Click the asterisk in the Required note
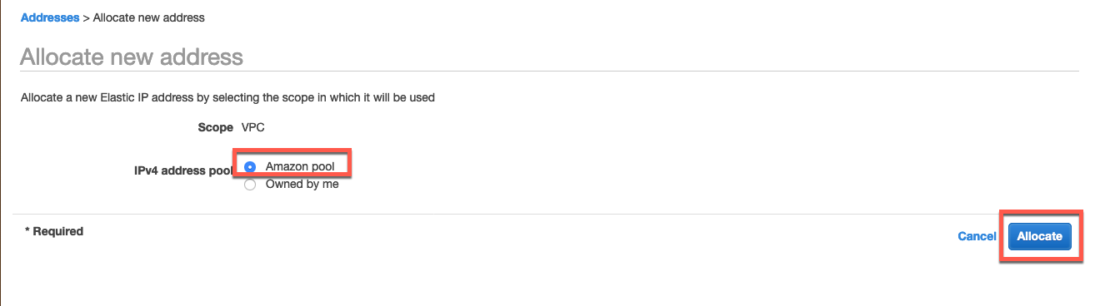Screen dimensions: 1115x306 [x=27, y=230]
